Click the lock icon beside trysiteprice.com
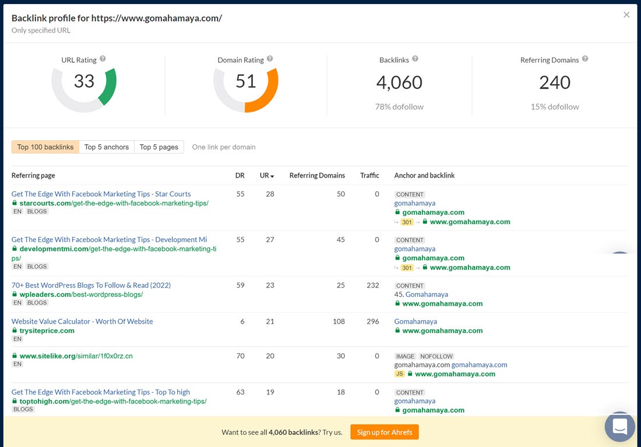The width and height of the screenshot is (641, 447). coord(15,331)
